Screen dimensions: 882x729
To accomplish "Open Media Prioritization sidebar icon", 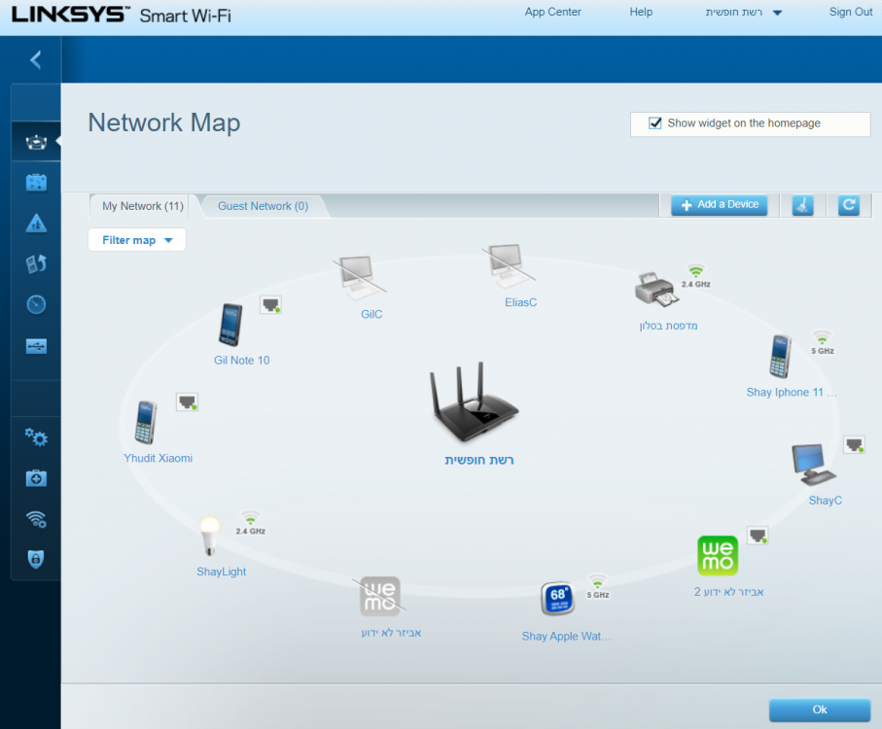I will (x=36, y=263).
